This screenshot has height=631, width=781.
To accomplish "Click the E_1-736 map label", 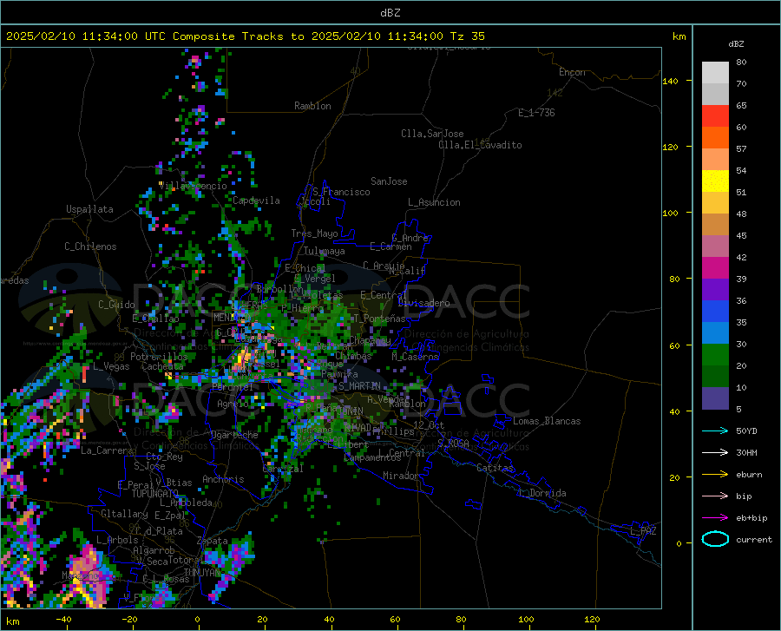I will pos(536,113).
